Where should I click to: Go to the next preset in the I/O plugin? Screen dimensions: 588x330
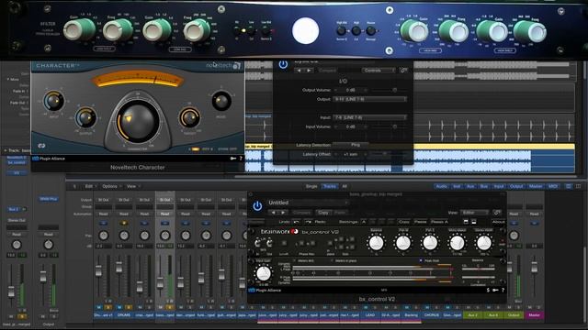click(309, 71)
